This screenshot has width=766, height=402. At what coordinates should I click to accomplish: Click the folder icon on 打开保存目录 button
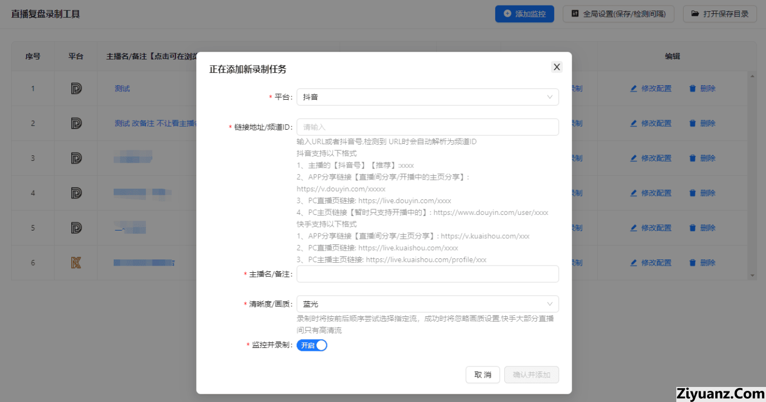[x=695, y=14]
